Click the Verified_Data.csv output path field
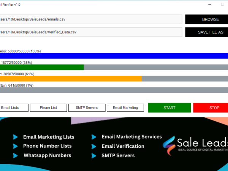The width and height of the screenshot is (228, 171). tap(90, 32)
